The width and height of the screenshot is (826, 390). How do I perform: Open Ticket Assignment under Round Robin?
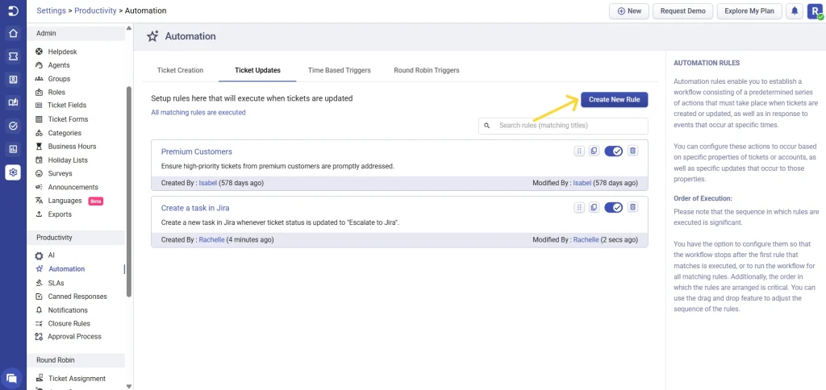coord(77,379)
